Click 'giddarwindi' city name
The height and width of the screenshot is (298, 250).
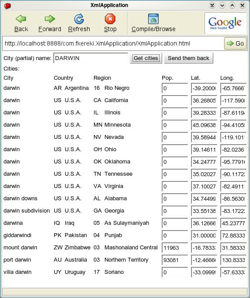17,235
